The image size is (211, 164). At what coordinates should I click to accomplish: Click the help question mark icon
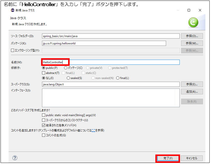[15, 158]
